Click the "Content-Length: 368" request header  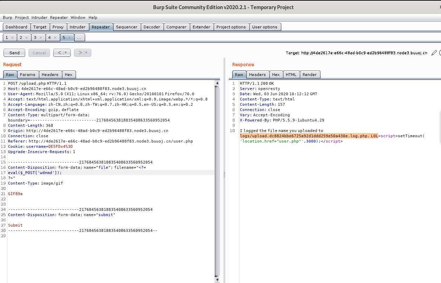click(30, 125)
